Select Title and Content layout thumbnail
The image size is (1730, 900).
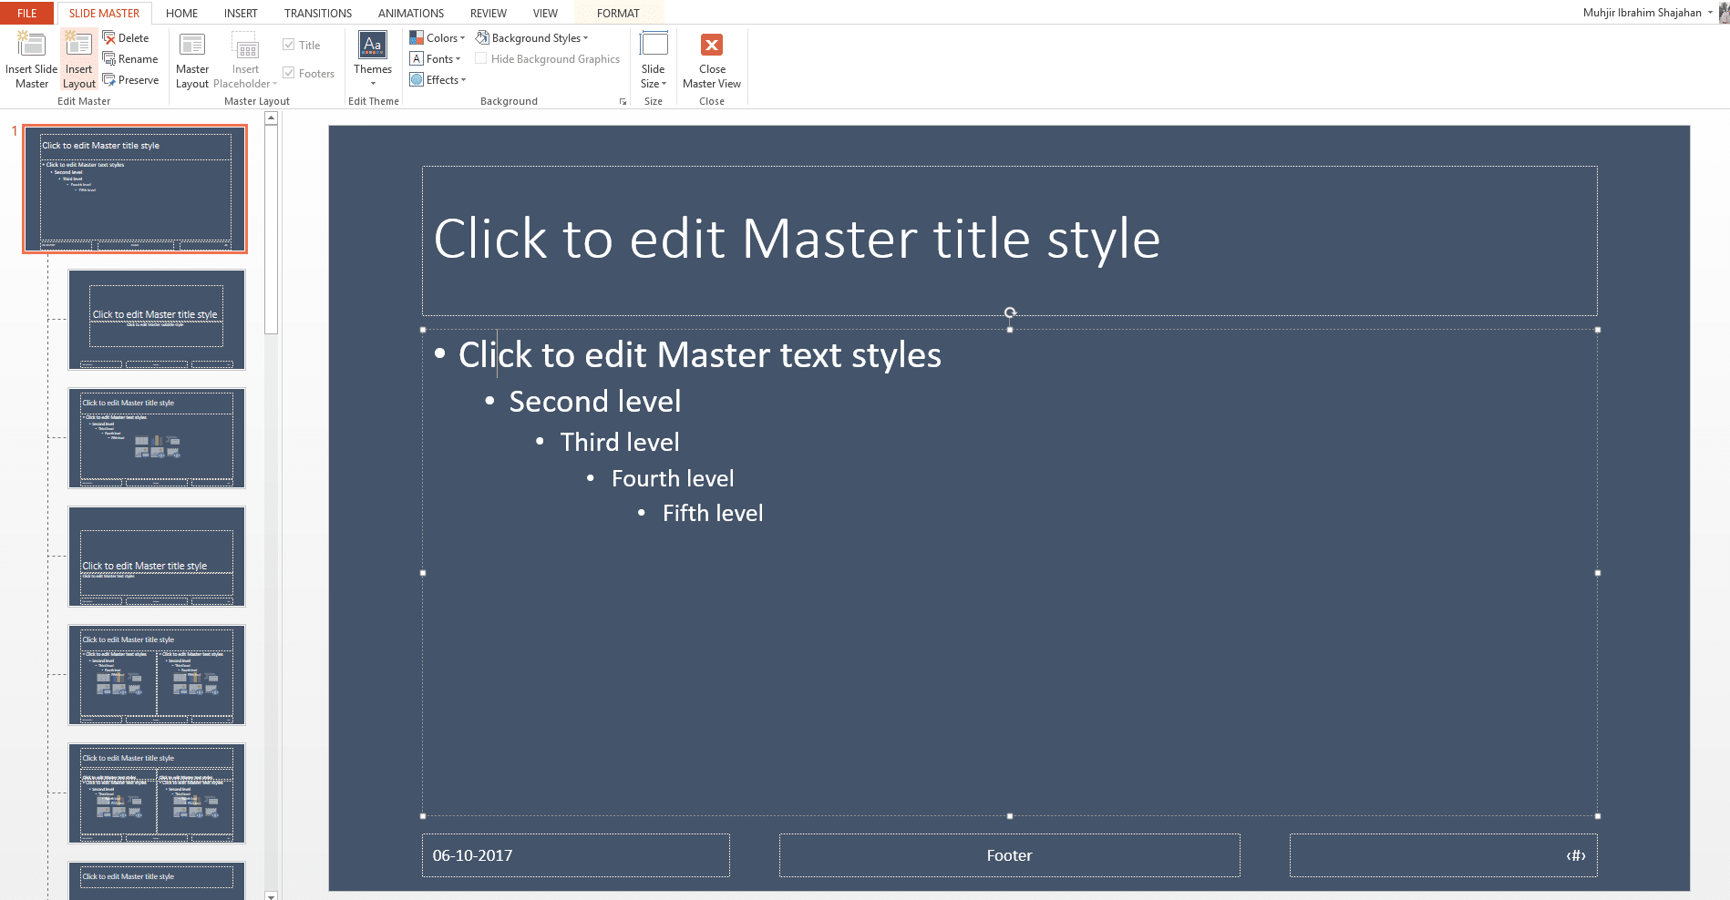click(x=157, y=438)
